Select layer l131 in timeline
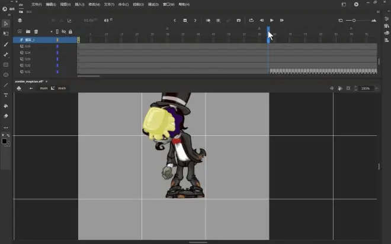391x244 pixels. [45, 71]
